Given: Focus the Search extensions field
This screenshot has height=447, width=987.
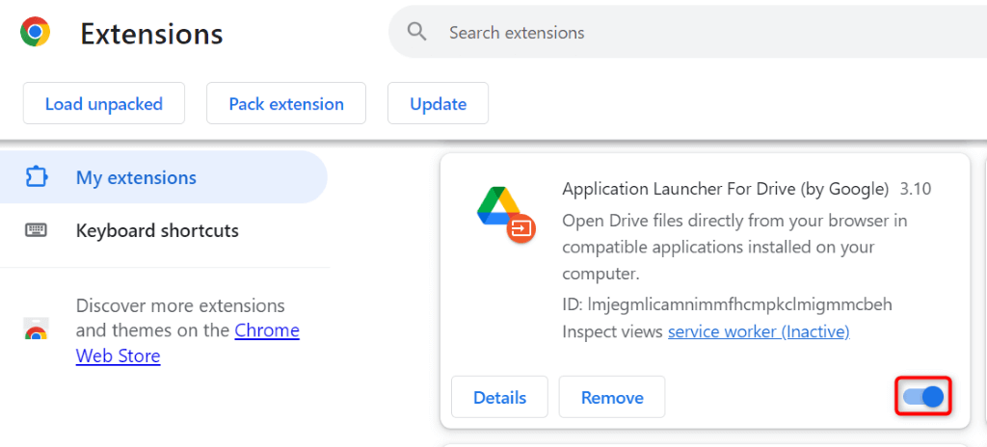Looking at the screenshot, I should point(675,33).
